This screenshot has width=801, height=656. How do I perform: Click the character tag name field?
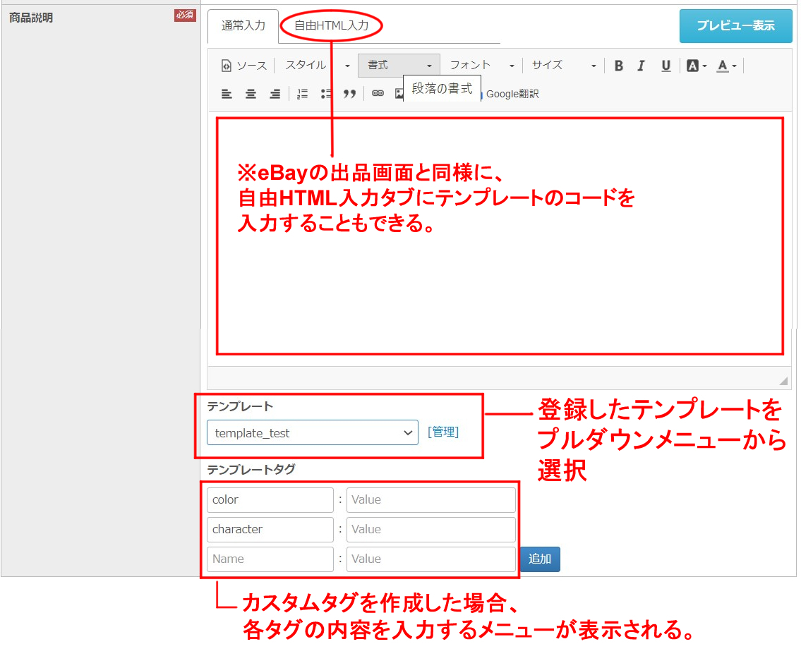270,530
